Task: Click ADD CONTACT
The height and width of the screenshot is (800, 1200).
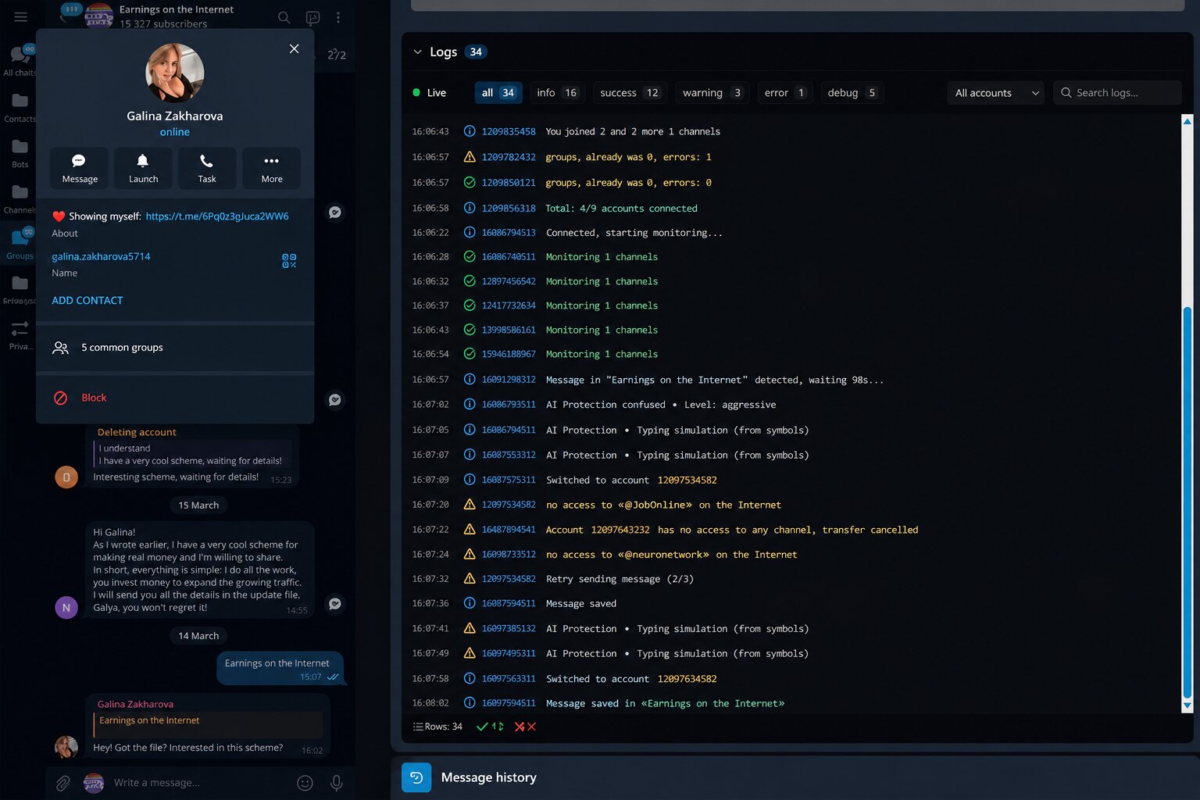Action: [x=87, y=301]
